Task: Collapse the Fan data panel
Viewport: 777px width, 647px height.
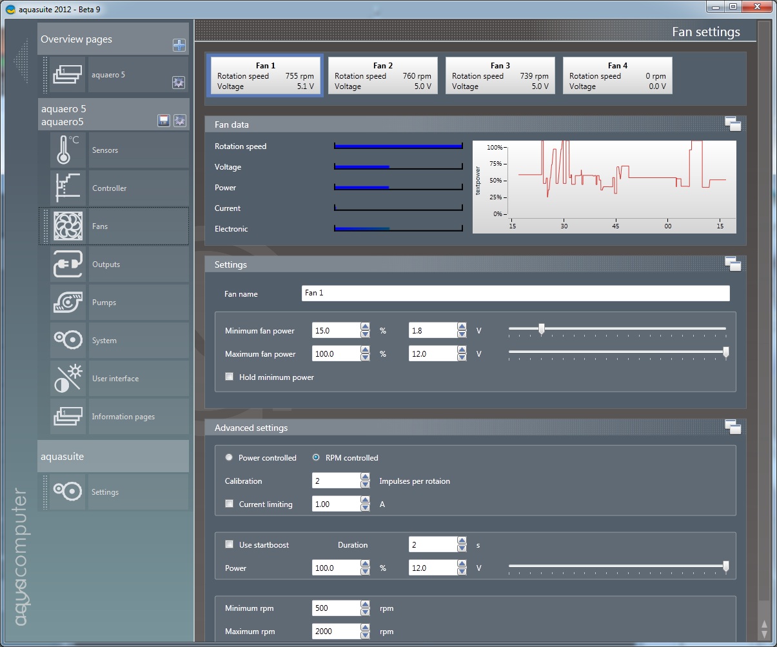Action: 733,124
